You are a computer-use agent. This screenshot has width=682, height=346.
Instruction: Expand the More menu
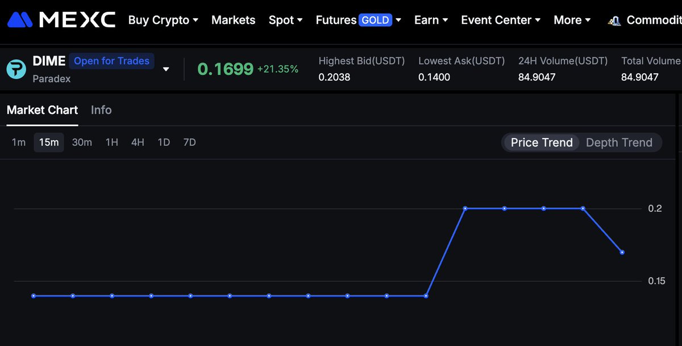[x=572, y=20]
